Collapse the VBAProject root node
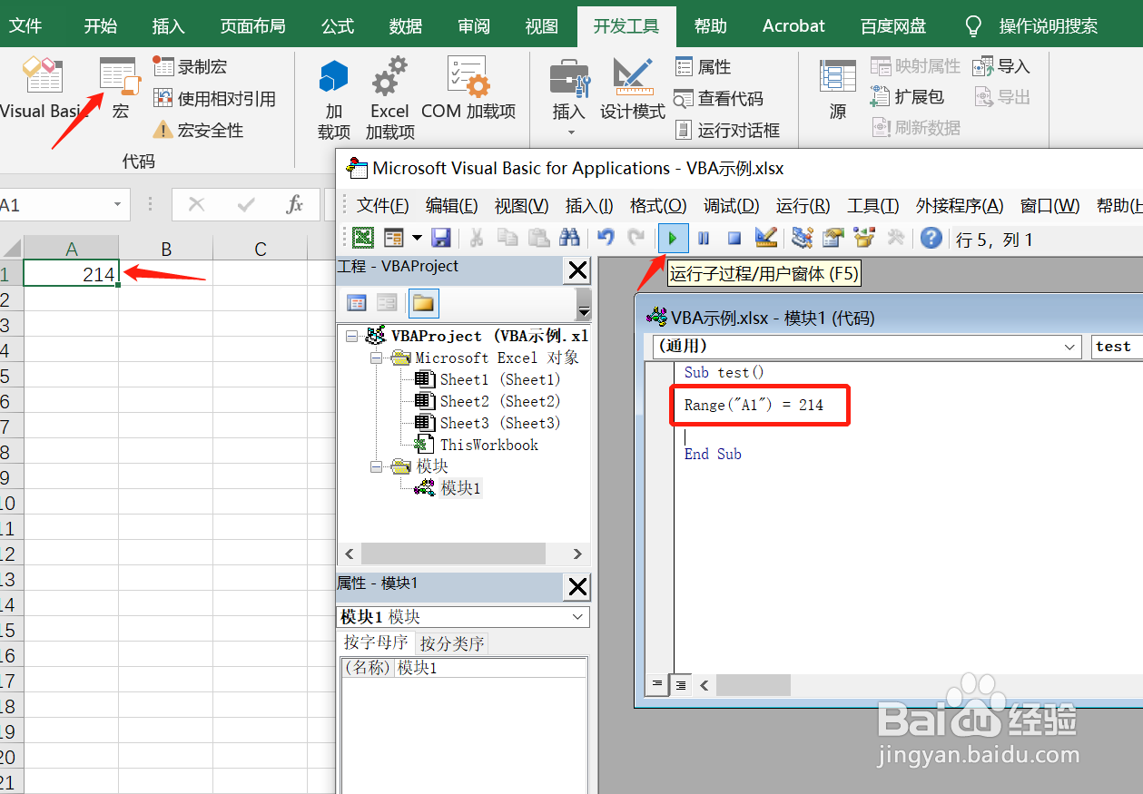 point(352,336)
